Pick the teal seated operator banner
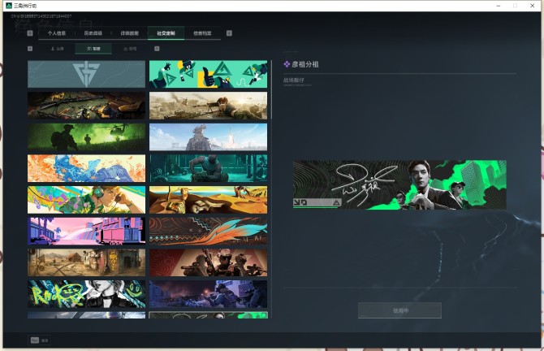Image resolution: width=544 pixels, height=351 pixels. click(x=208, y=168)
